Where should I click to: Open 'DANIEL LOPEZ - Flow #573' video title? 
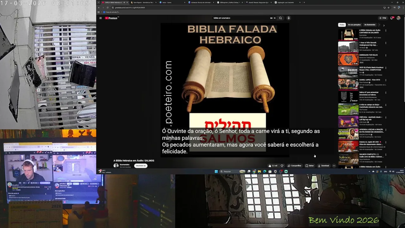[370, 80]
